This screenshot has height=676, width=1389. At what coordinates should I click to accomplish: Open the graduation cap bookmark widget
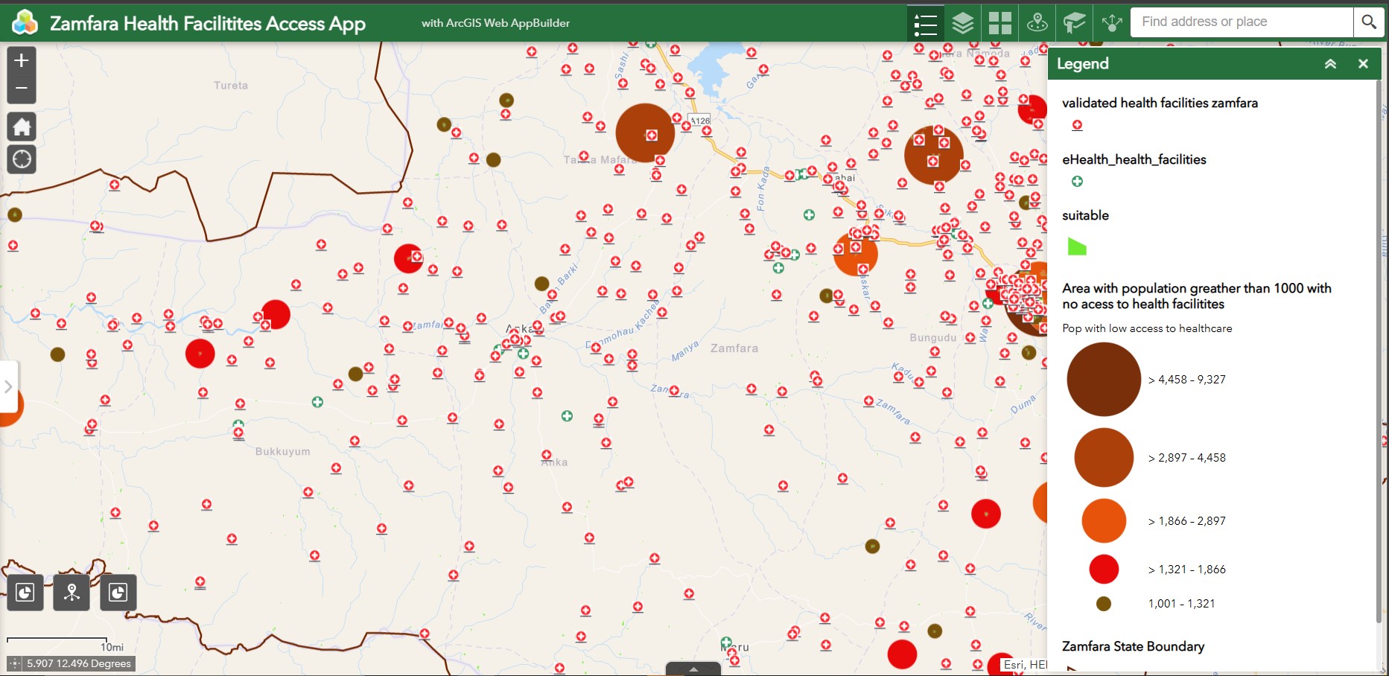coord(1074,23)
